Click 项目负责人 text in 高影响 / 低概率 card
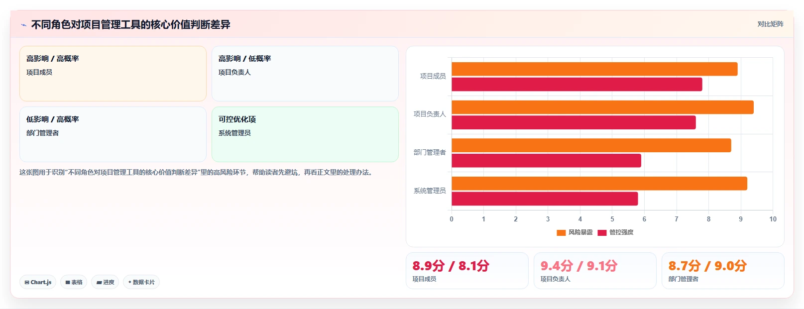The height and width of the screenshot is (309, 804). 234,72
